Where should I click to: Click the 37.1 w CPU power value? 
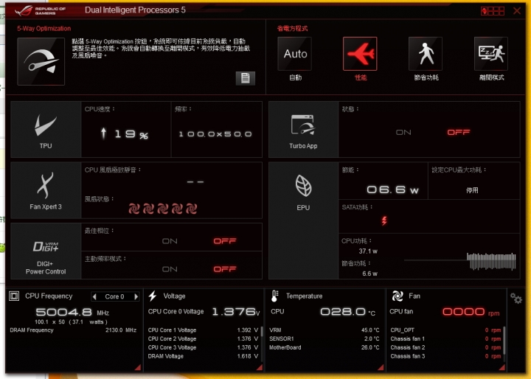click(x=368, y=251)
